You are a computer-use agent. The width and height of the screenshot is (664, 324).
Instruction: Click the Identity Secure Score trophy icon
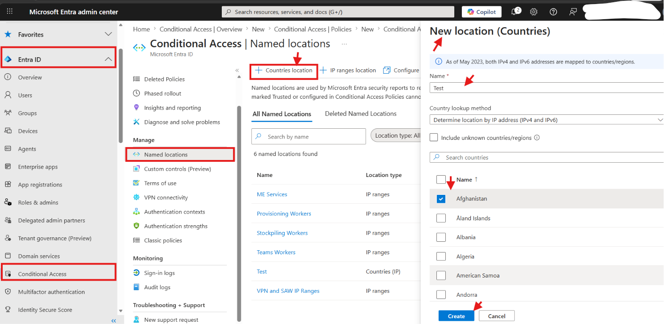[8, 310]
